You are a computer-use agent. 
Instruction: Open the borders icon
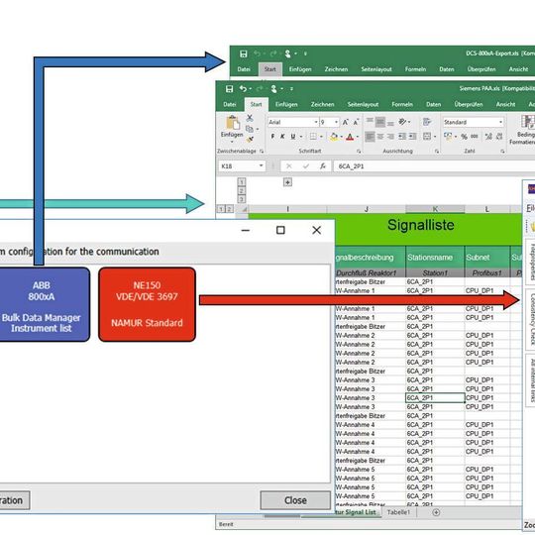pyautogui.click(x=313, y=137)
